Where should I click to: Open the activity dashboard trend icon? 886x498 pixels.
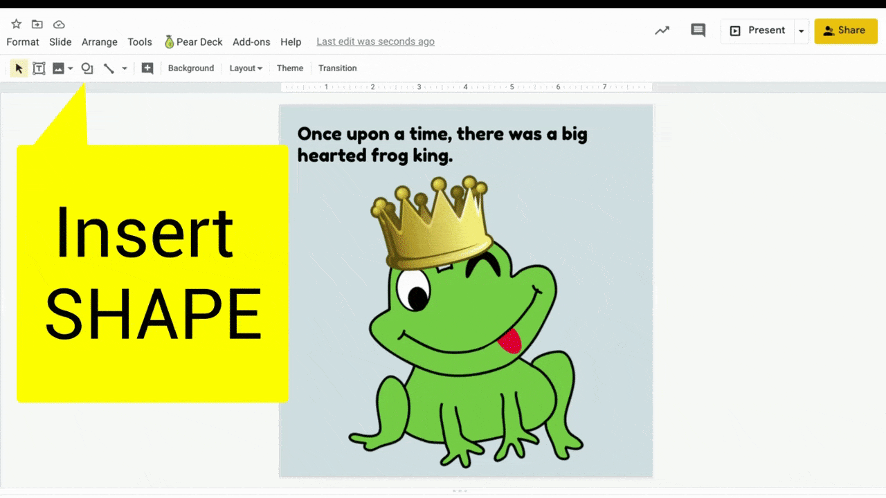pos(662,30)
